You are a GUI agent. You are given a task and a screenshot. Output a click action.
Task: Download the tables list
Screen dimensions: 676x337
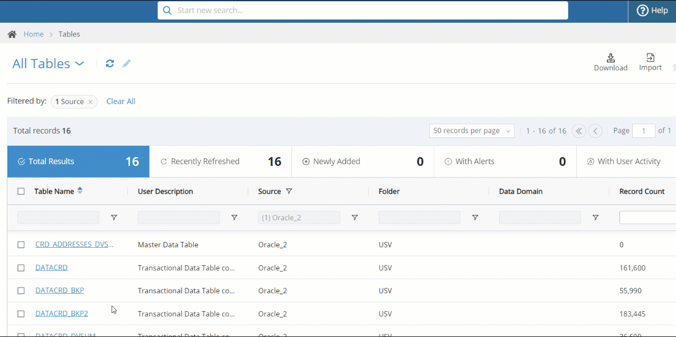click(x=611, y=62)
